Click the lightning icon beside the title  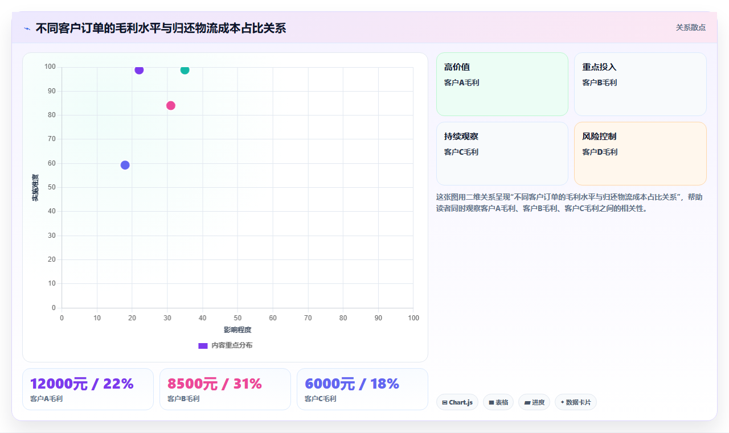pyautogui.click(x=27, y=28)
